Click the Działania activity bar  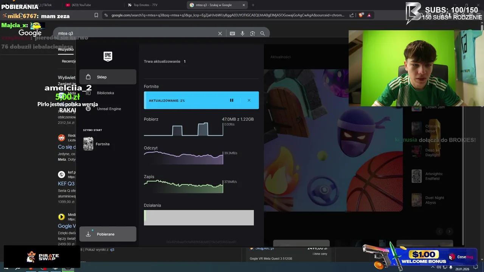(199, 218)
